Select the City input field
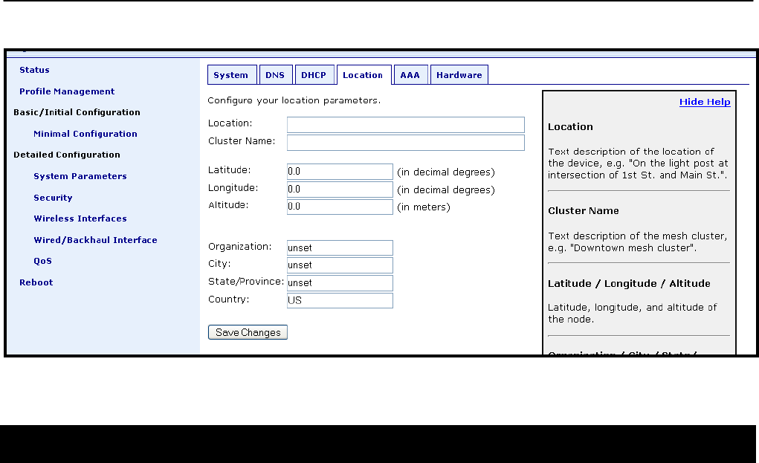759x463 pixels. point(340,265)
